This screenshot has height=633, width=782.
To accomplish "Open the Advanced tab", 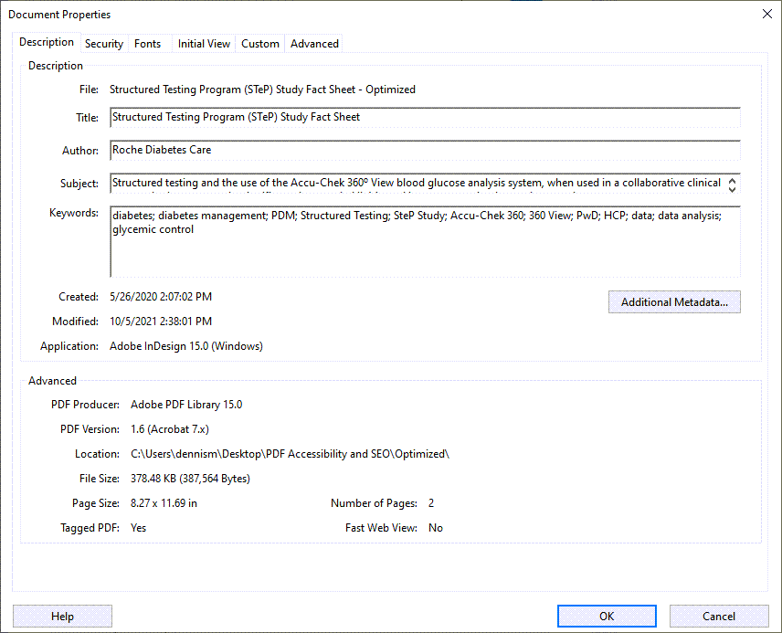I will click(314, 44).
